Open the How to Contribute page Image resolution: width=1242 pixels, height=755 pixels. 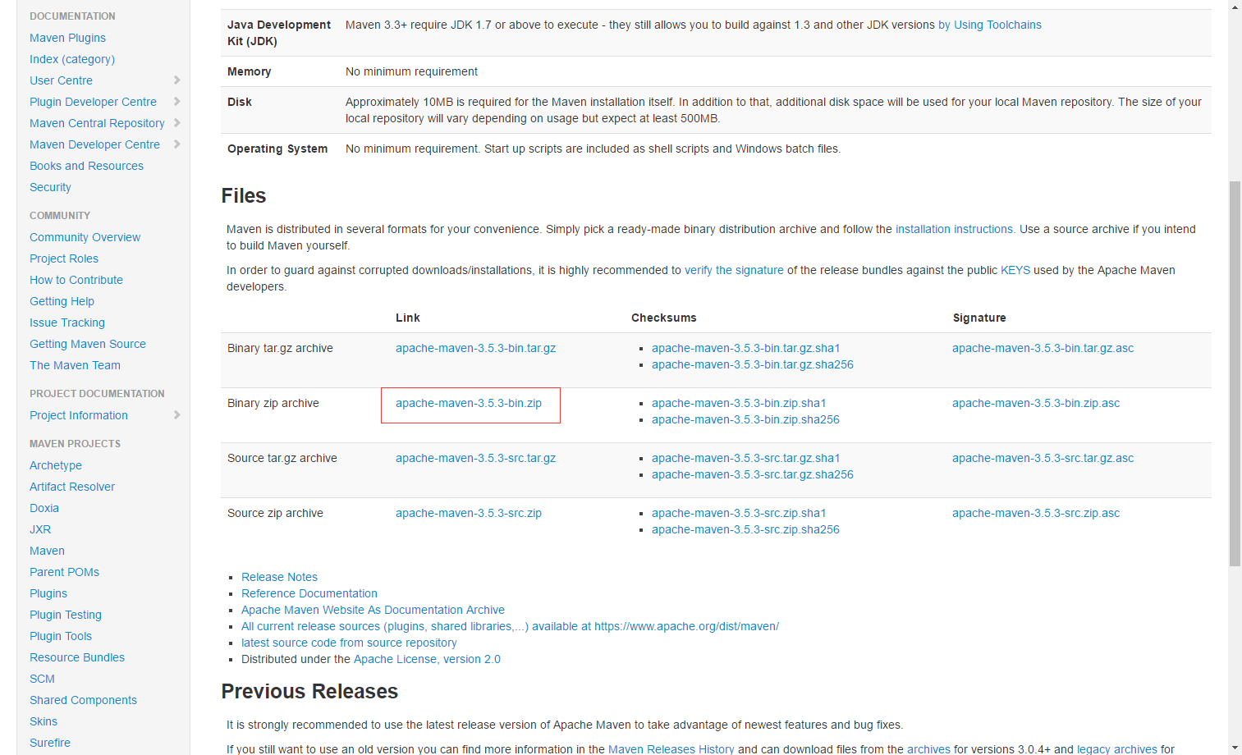click(76, 280)
